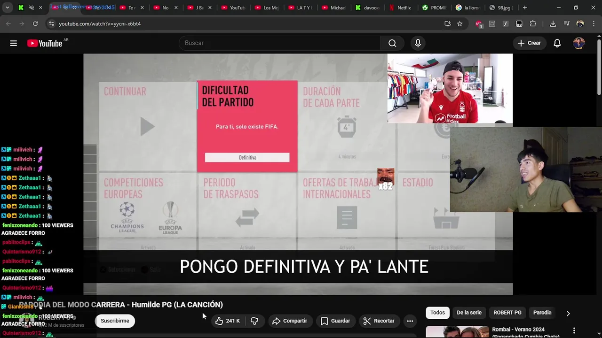Select the Parodia filter chip
Image resolution: width=602 pixels, height=338 pixels.
542,313
